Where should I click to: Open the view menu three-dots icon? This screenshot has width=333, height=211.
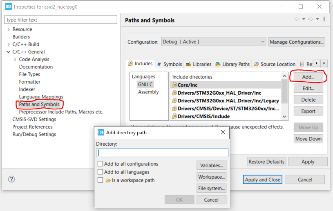(324, 19)
